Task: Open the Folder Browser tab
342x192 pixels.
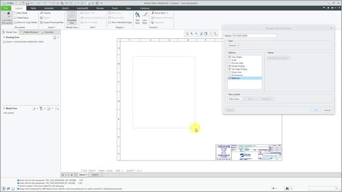Action: tap(29, 32)
